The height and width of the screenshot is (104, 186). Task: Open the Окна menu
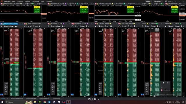pos(43,1)
